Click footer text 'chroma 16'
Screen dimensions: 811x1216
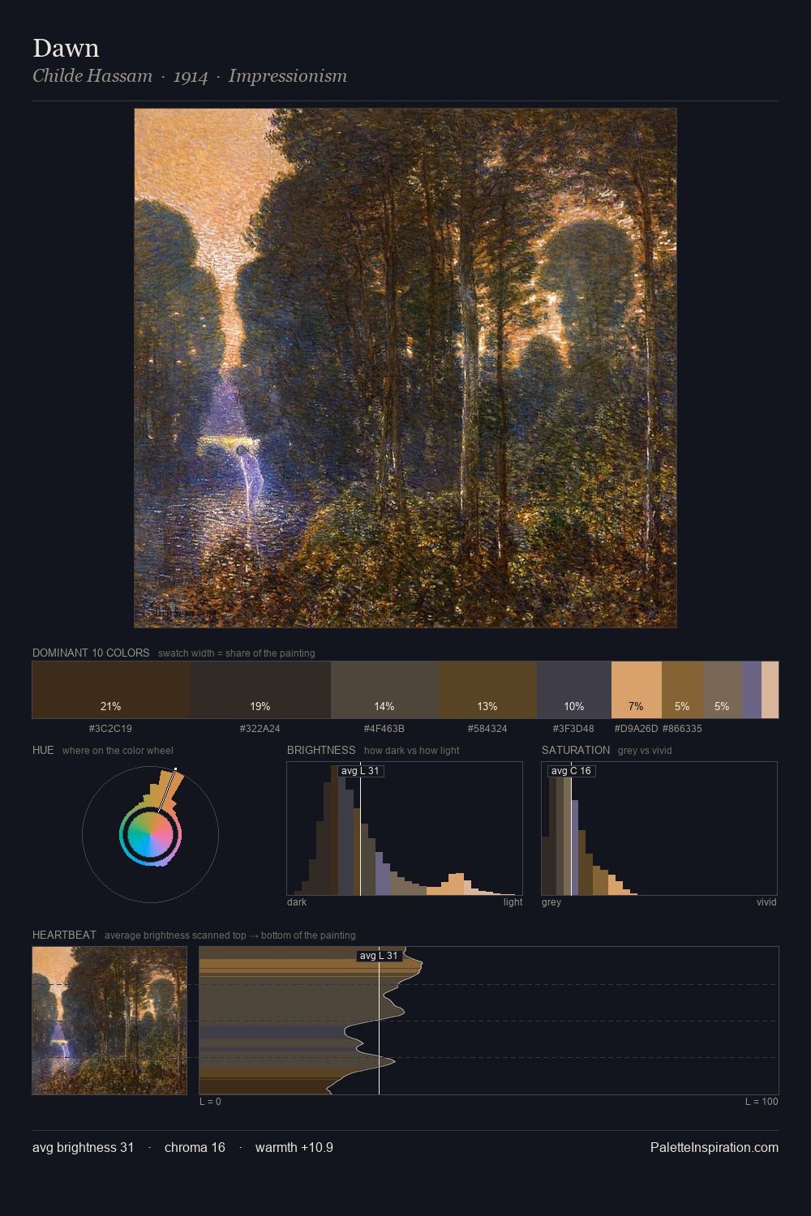tap(195, 1147)
